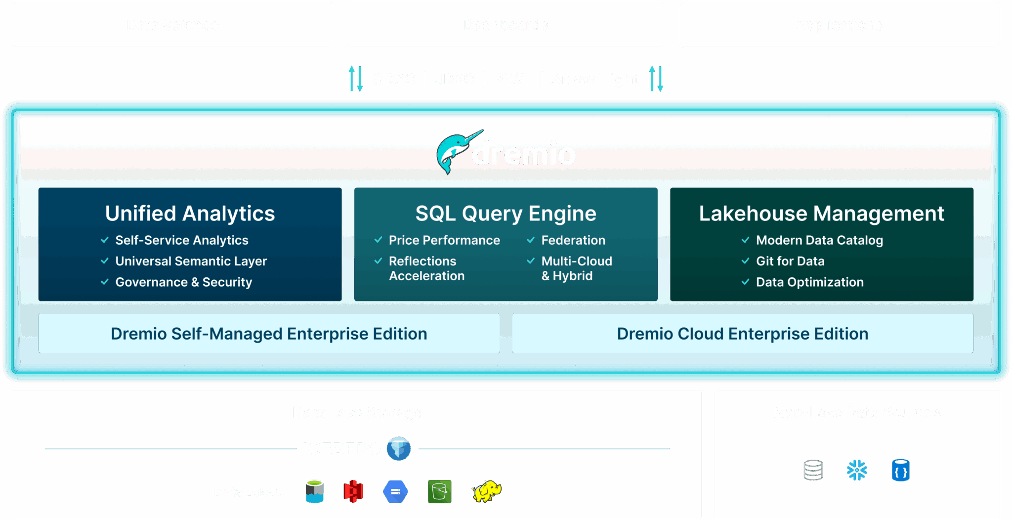Click the Iceberg globe icon
This screenshot has width=1012, height=520.
(399, 449)
